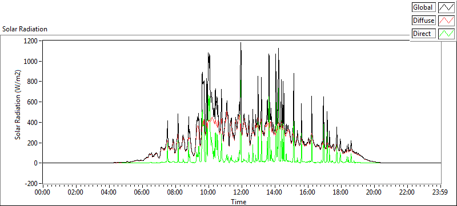Viewport: 457px width, 206px height.
Task: Select the Global legend label
Action: point(424,7)
